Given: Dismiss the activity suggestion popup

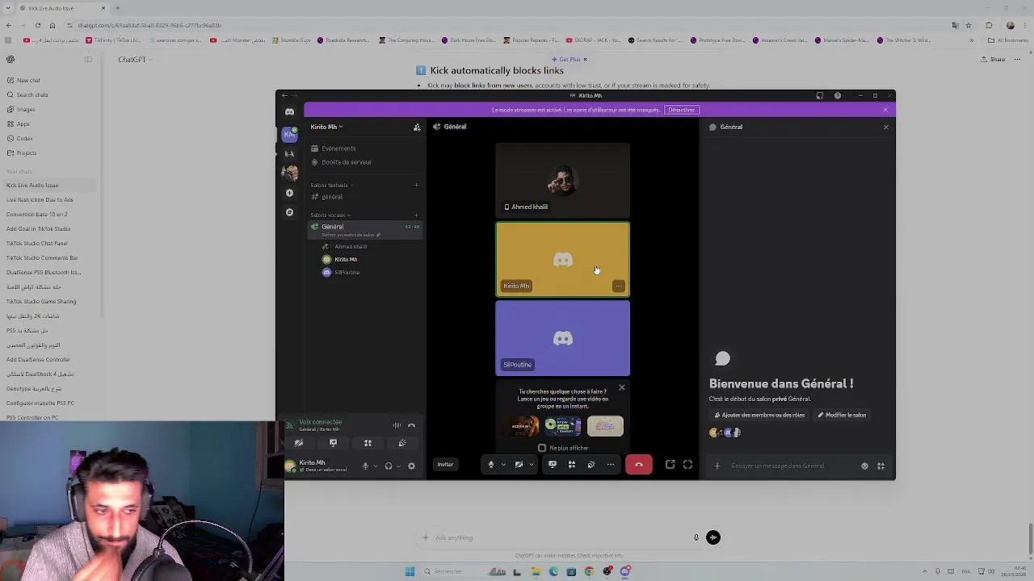Looking at the screenshot, I should pyautogui.click(x=622, y=388).
